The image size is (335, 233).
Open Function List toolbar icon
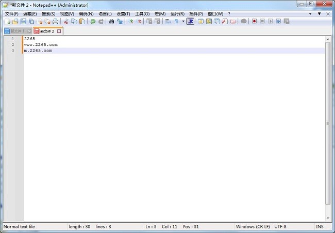tap(225, 21)
